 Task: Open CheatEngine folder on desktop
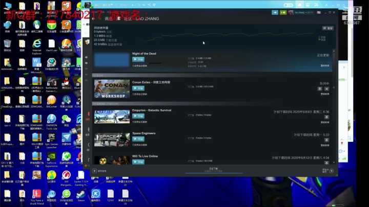(7, 101)
